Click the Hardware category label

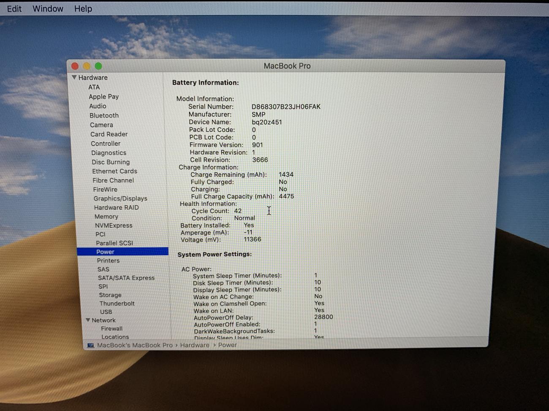pyautogui.click(x=92, y=78)
